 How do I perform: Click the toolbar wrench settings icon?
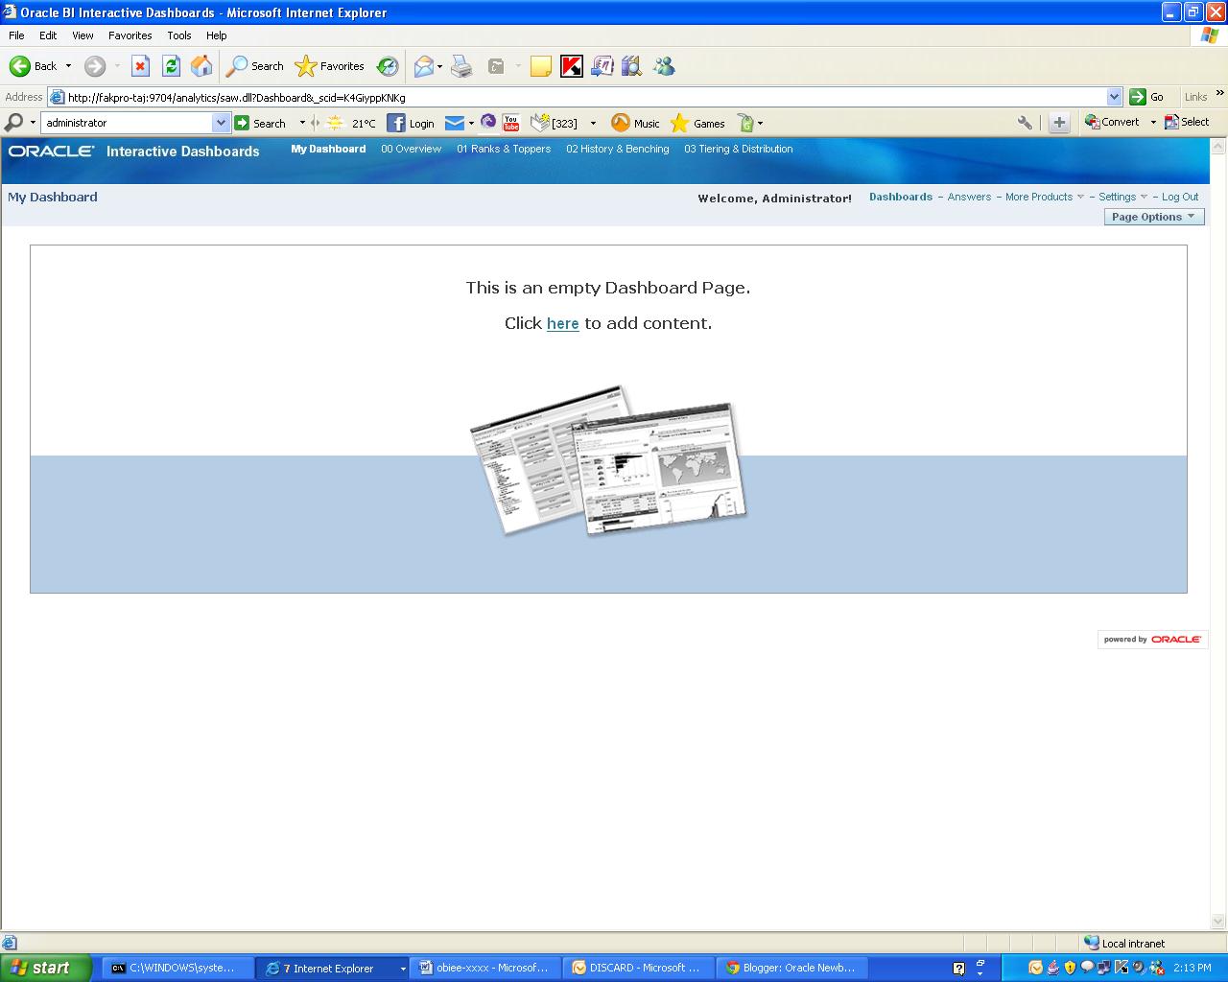1025,123
